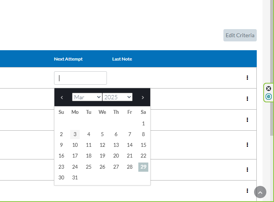Click the scroll-to-top arrow button
The image size is (274, 202).
260,192
